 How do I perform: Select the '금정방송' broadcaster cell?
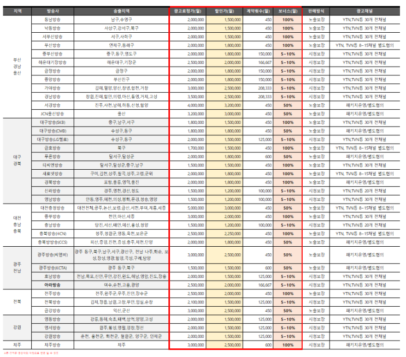coord(52,71)
